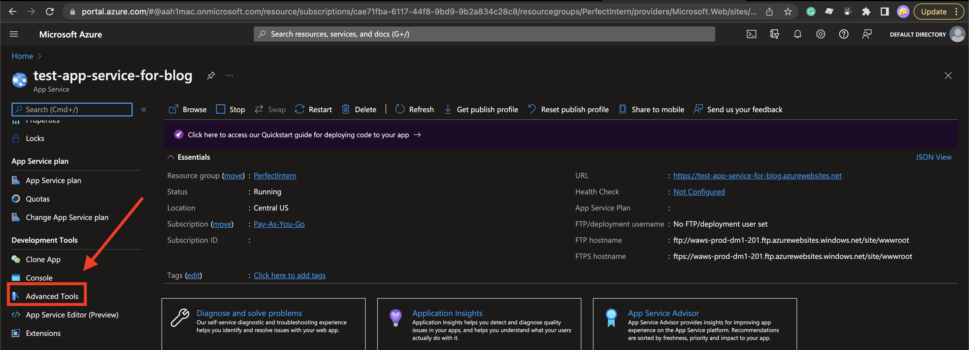
Task: Open the notifications bell icon
Action: click(x=797, y=34)
